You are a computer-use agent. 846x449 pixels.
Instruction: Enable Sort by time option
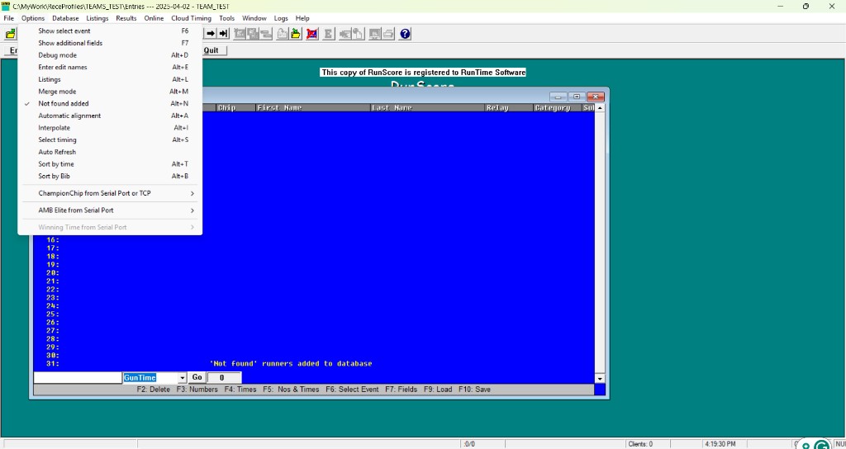(110, 164)
